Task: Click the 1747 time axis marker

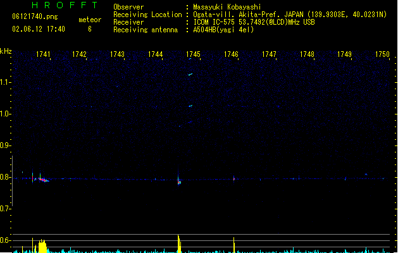Action: [x=269, y=54]
